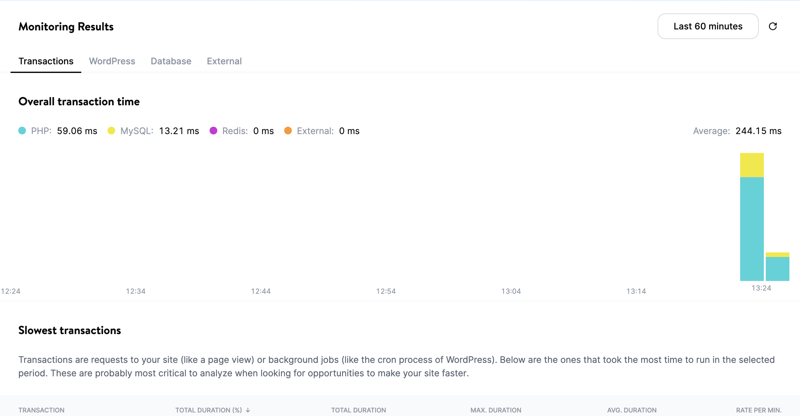The width and height of the screenshot is (800, 416).
Task: Open the Database tab
Action: (171, 61)
